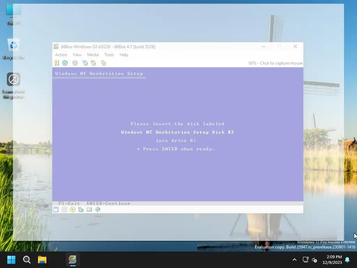Click the ACPI shutdown power icon
Image resolution: width=357 pixels, height=268 pixels.
click(x=75, y=63)
